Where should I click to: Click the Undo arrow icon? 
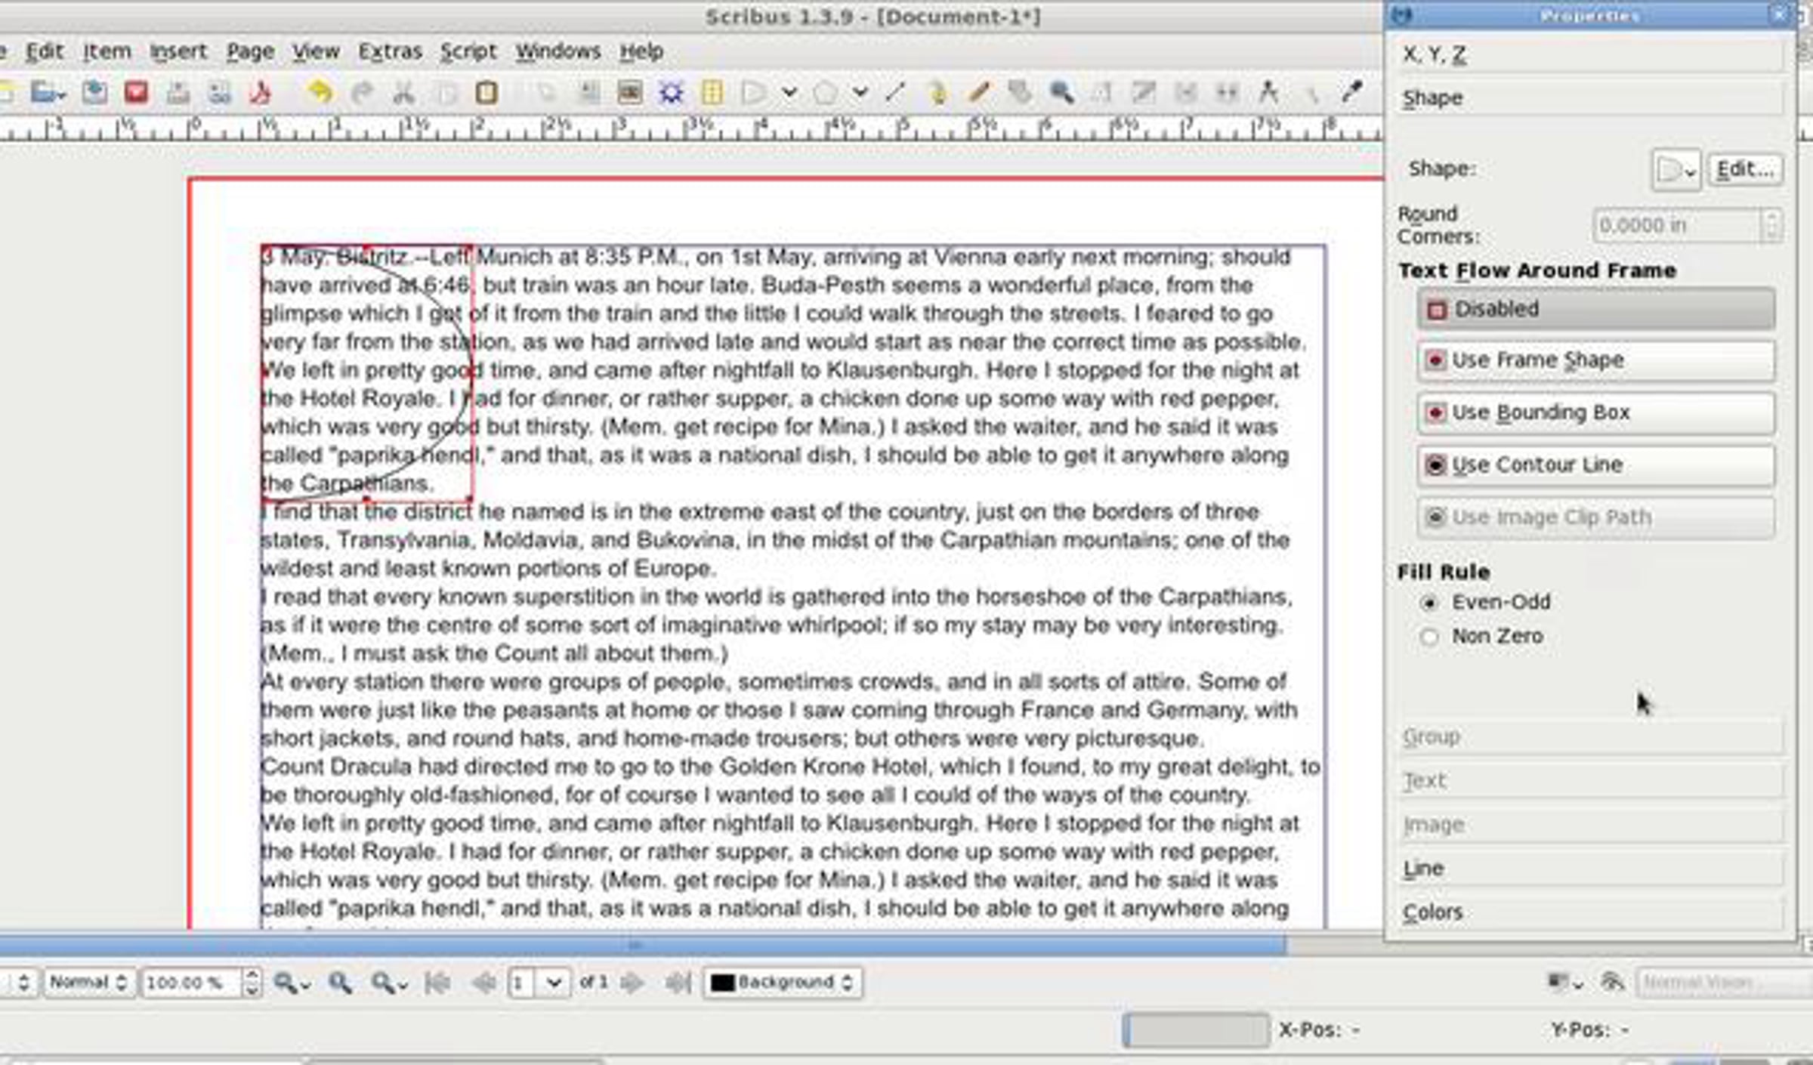point(320,93)
